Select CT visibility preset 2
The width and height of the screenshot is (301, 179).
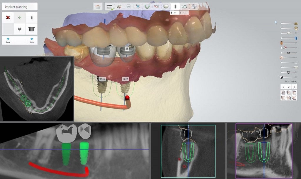point(289,87)
